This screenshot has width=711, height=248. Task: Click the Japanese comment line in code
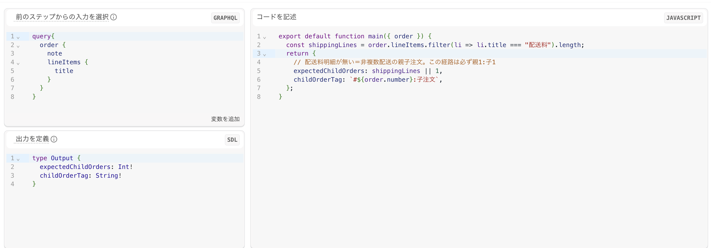[x=394, y=62]
